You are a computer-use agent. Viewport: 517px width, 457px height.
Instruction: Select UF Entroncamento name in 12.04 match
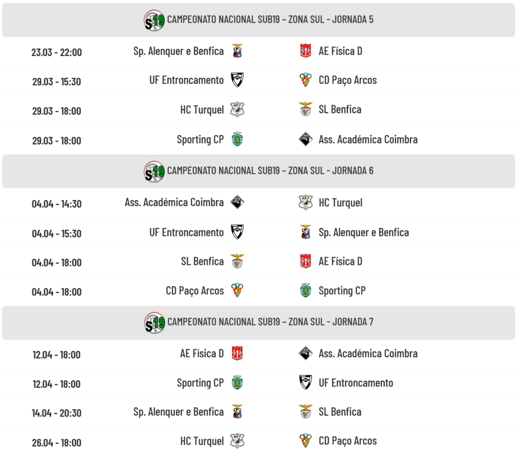point(356,383)
